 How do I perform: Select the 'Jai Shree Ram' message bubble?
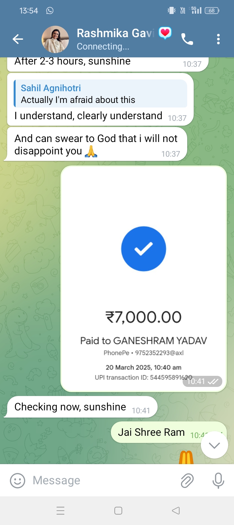(x=169, y=433)
